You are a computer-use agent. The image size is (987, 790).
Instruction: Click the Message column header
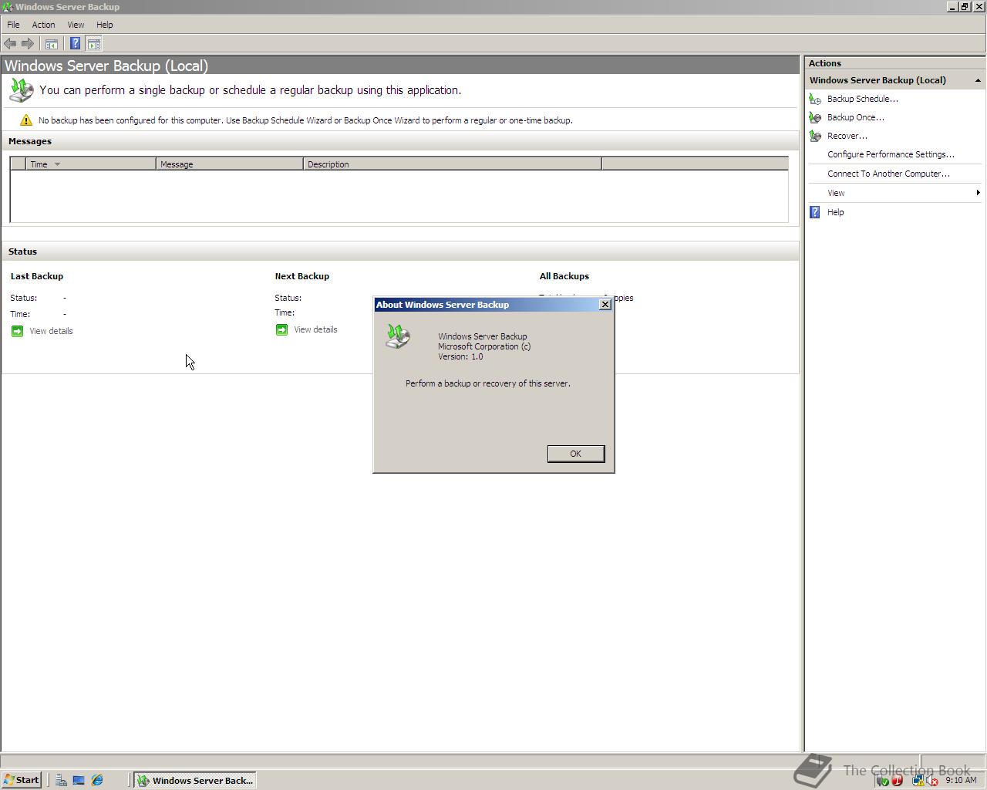229,164
